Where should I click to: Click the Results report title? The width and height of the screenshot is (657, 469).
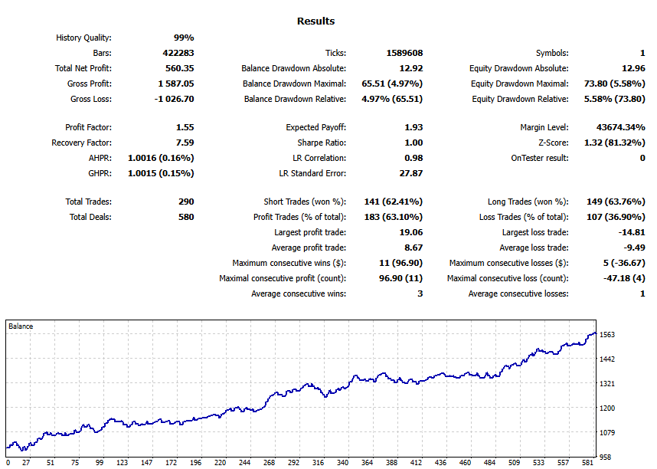click(316, 21)
